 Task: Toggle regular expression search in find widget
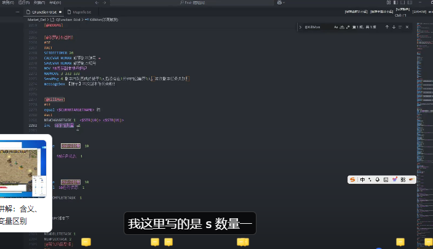[348, 27]
